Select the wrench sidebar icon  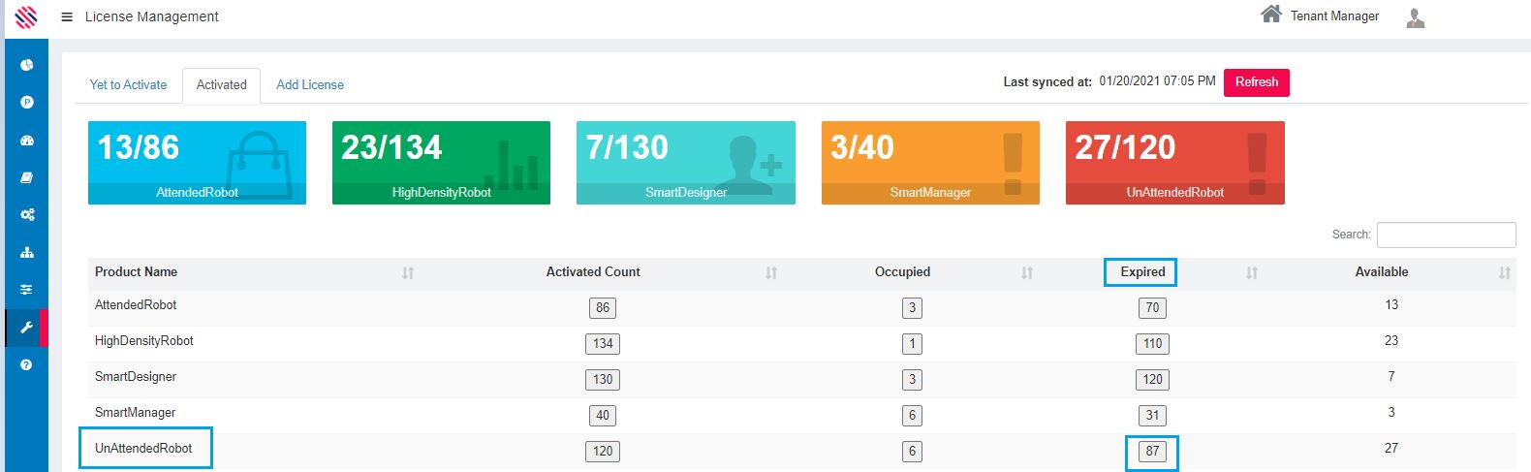point(27,328)
